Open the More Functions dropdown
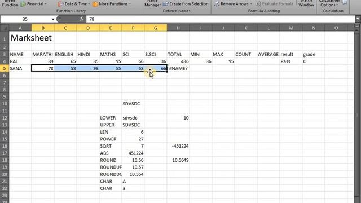The image size is (361, 203). (112, 4)
